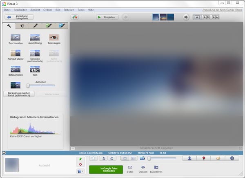
Task: Add Text to the photo
Action: point(35,70)
